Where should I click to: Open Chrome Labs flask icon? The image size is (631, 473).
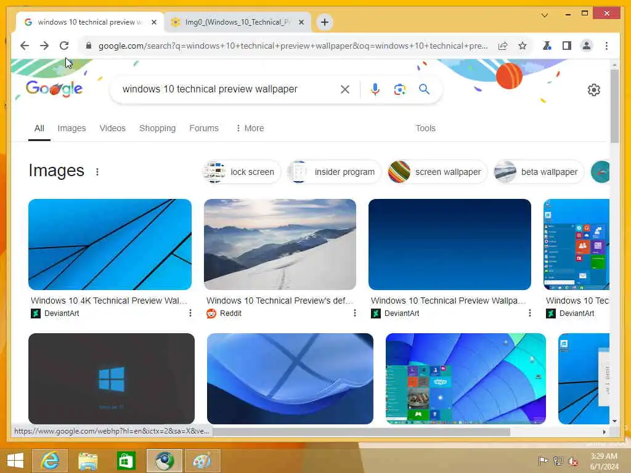[x=547, y=46]
